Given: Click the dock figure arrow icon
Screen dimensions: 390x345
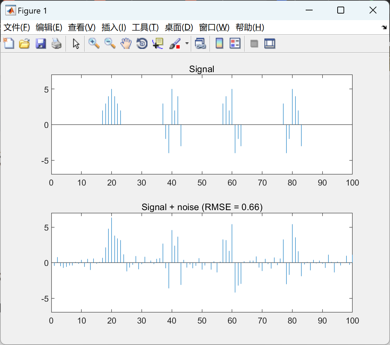Looking at the screenshot, I should pyautogui.click(x=384, y=27).
